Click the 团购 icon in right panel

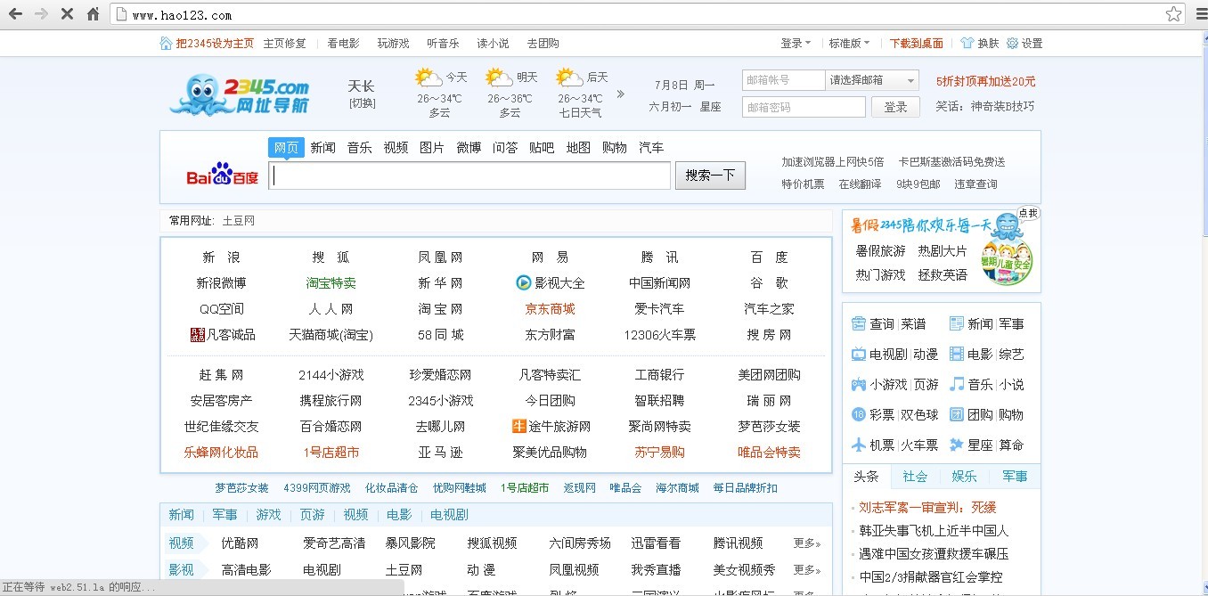coord(957,414)
